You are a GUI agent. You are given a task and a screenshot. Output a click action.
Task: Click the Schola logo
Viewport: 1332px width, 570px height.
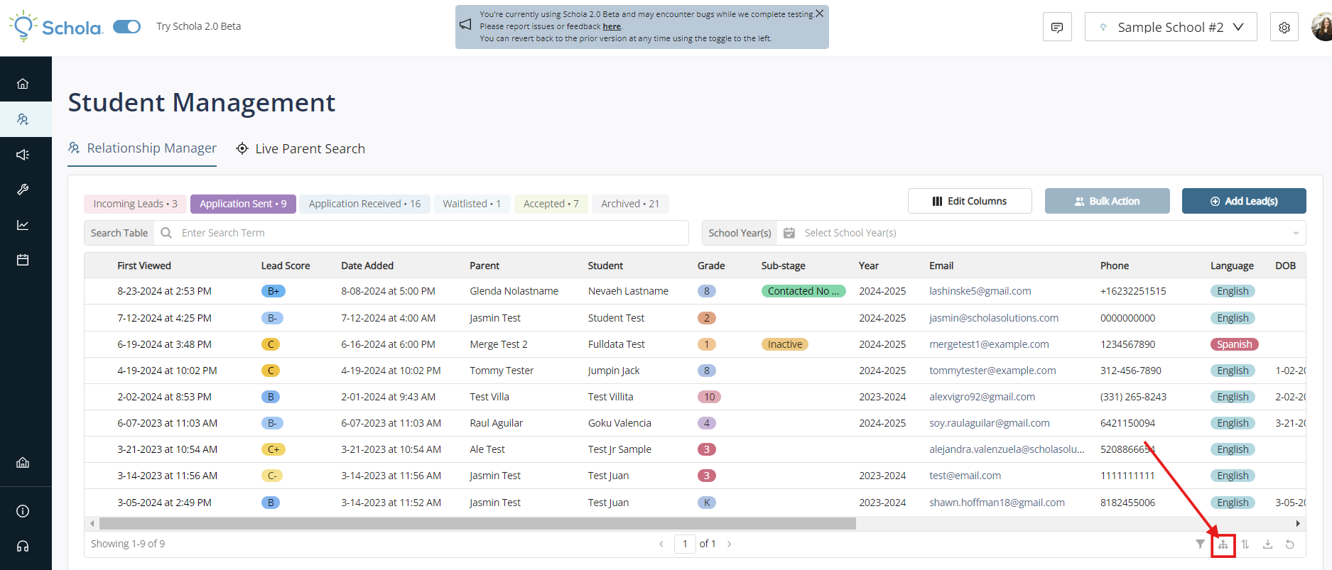tap(56, 26)
